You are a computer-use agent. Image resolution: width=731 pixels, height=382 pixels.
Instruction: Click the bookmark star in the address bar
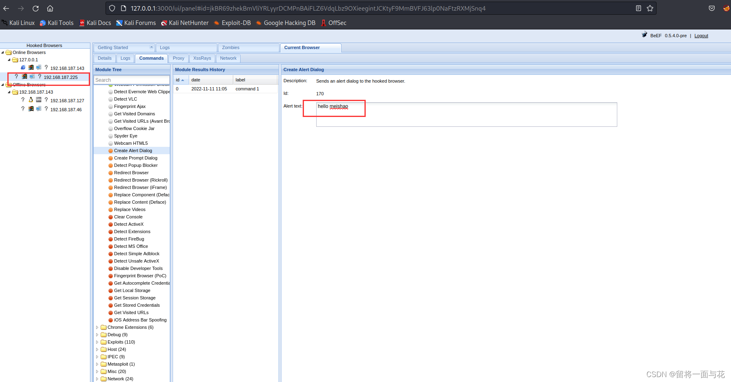coord(650,8)
